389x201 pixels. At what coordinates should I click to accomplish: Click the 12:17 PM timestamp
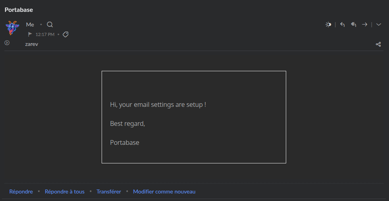pos(45,34)
